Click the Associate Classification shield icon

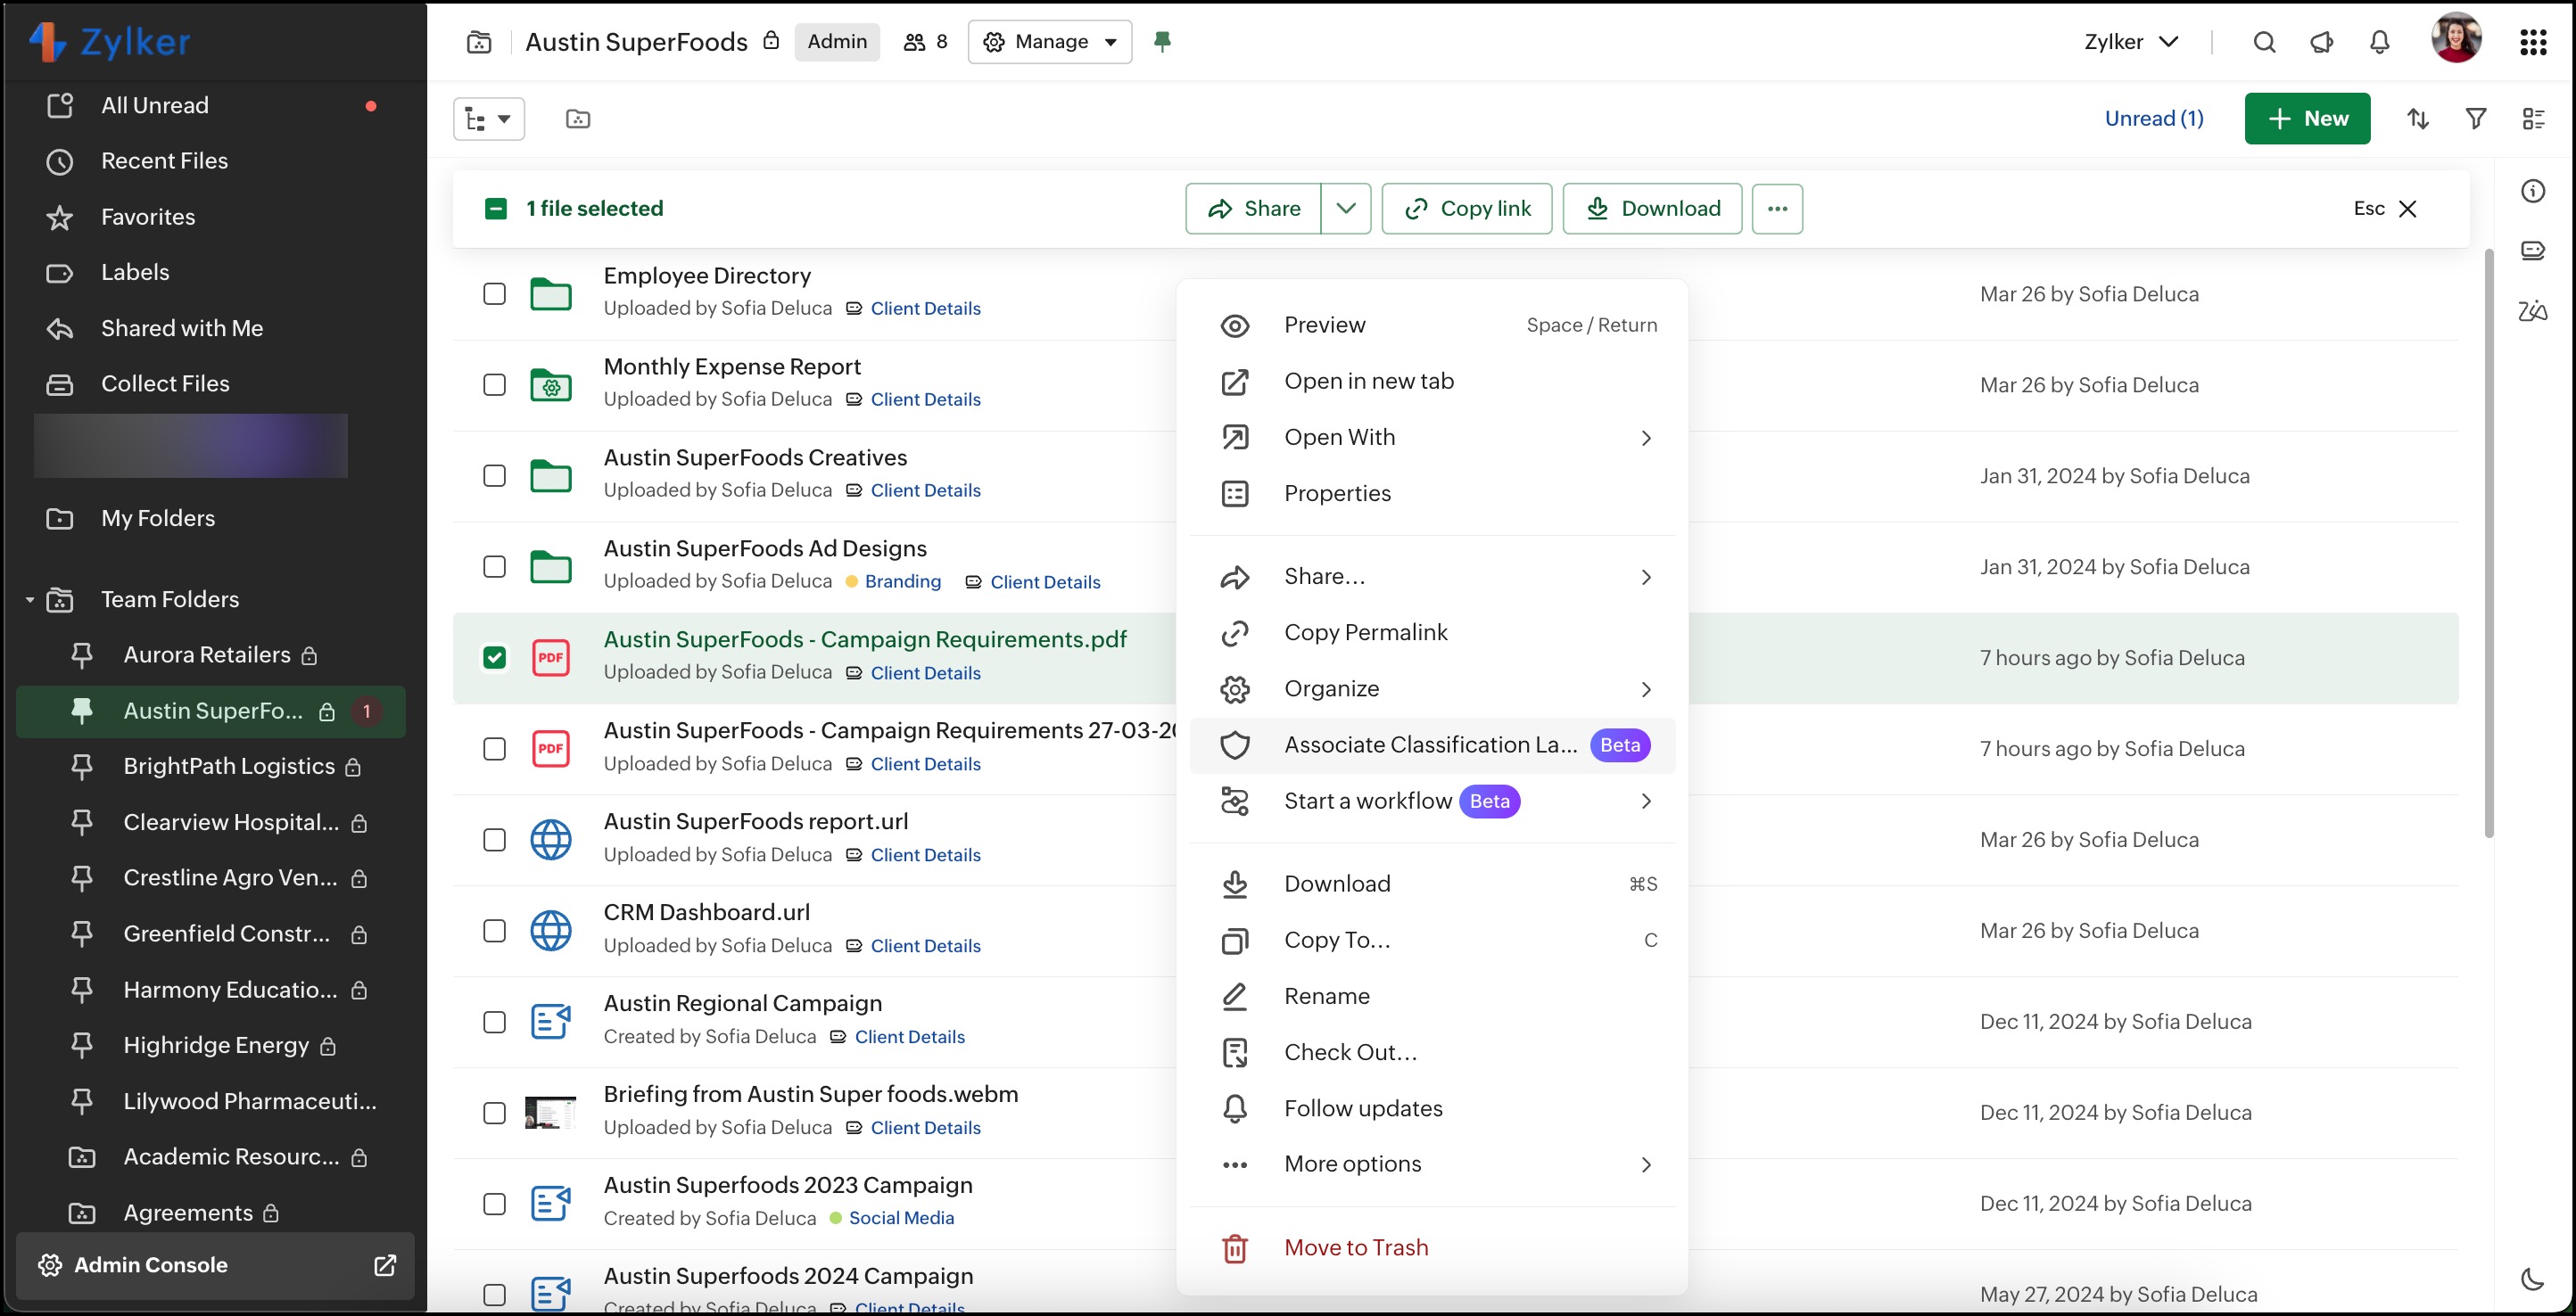pos(1235,745)
